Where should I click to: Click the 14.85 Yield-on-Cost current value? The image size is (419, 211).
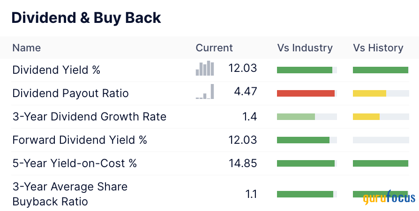coord(243,163)
